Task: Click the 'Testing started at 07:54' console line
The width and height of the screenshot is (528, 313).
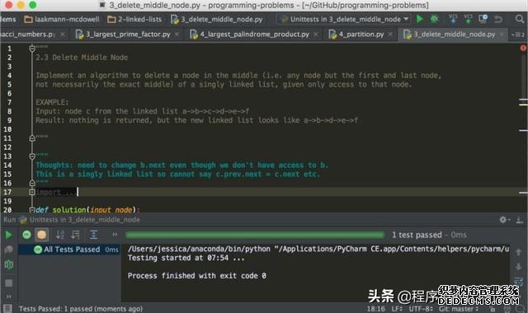Action: coord(186,258)
